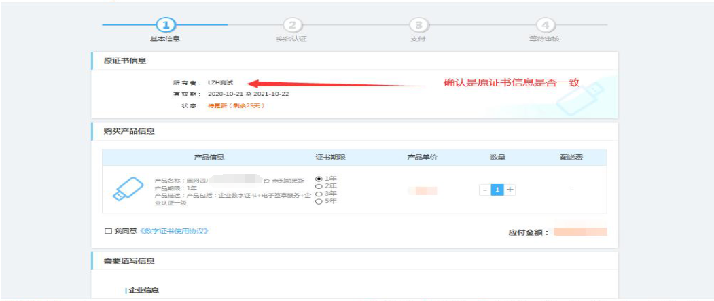Click the quantity field showing 1

[497, 190]
